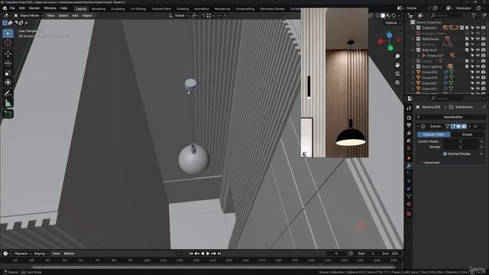
Task: Switch to the Shading workspace tab
Action: coord(183,8)
